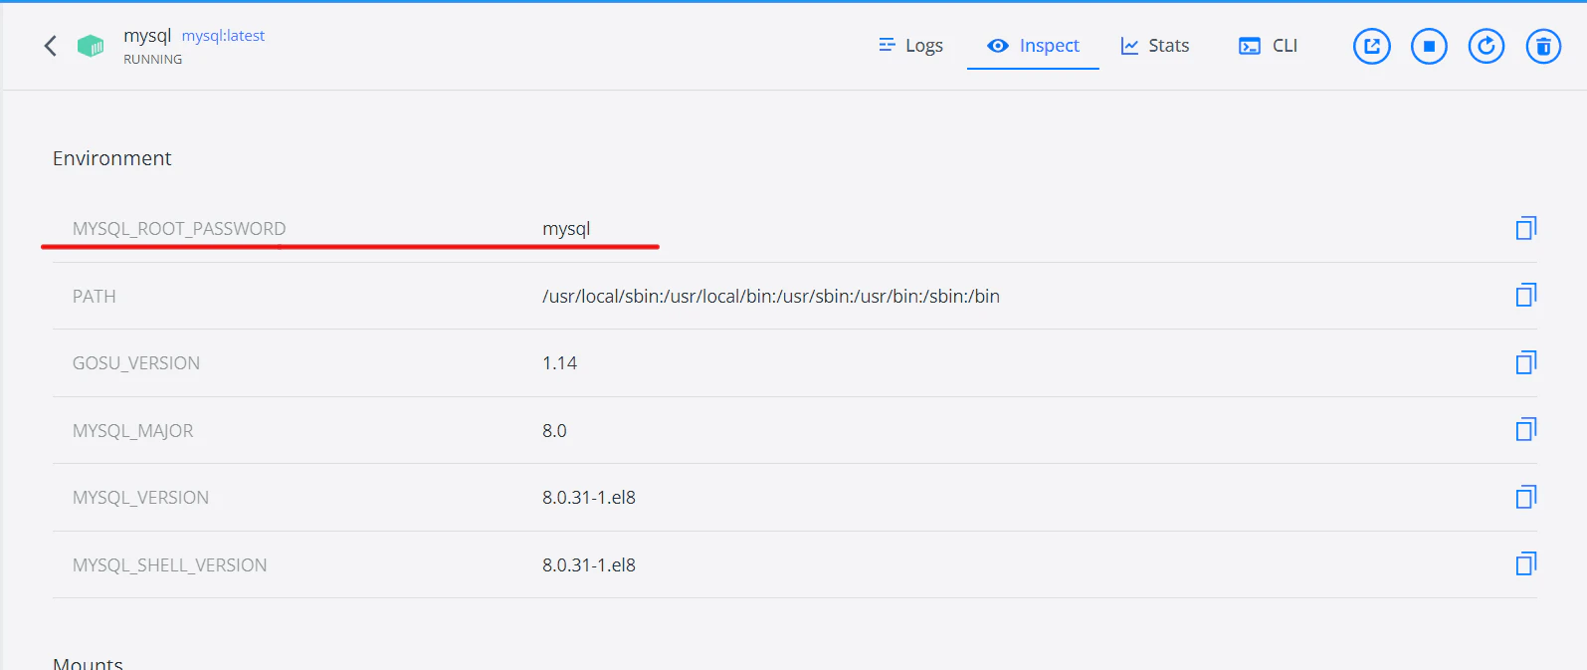Click the GOSU_VERSION variable name

click(136, 363)
